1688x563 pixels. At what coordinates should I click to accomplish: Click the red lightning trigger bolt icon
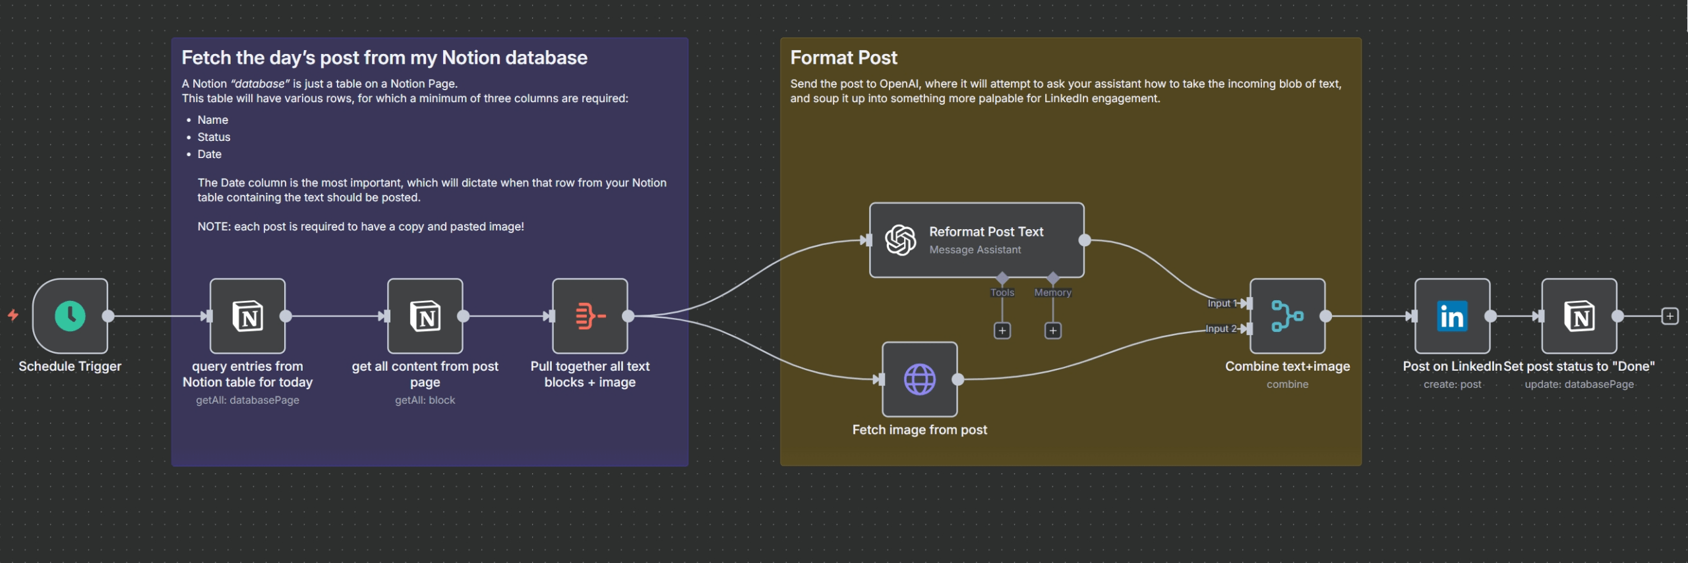tap(13, 315)
